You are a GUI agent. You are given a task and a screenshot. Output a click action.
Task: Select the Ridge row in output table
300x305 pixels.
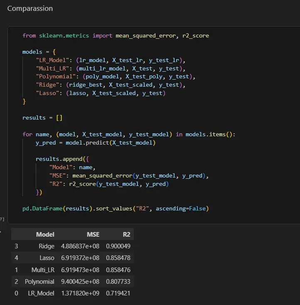(72, 246)
